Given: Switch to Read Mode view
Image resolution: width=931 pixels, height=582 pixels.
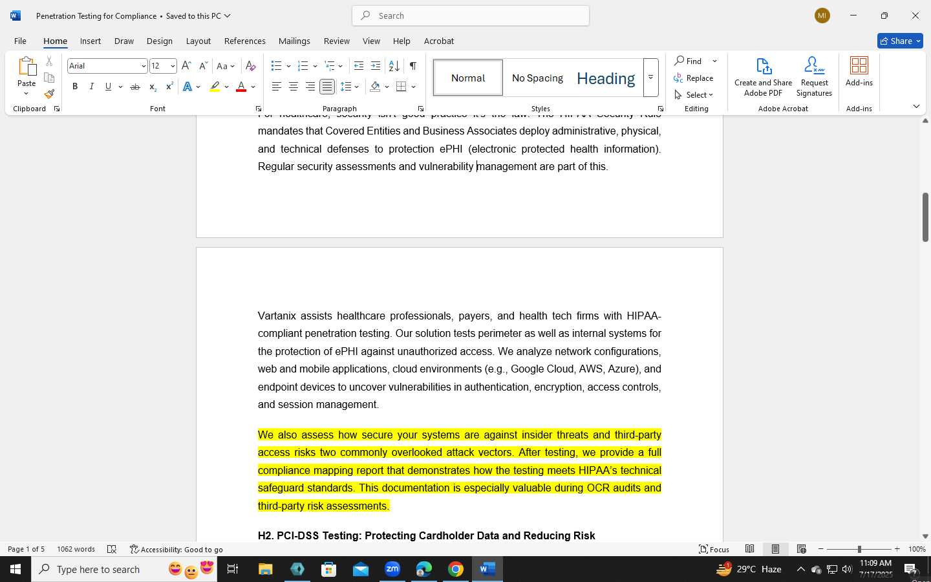Looking at the screenshot, I should point(750,549).
